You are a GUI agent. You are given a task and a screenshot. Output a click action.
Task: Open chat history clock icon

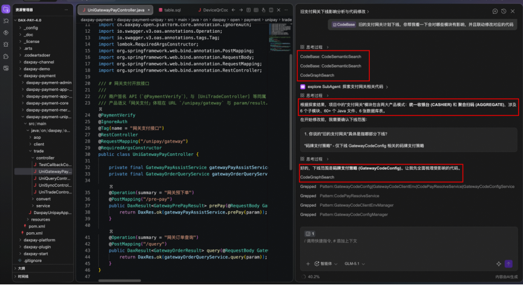[x=504, y=12]
